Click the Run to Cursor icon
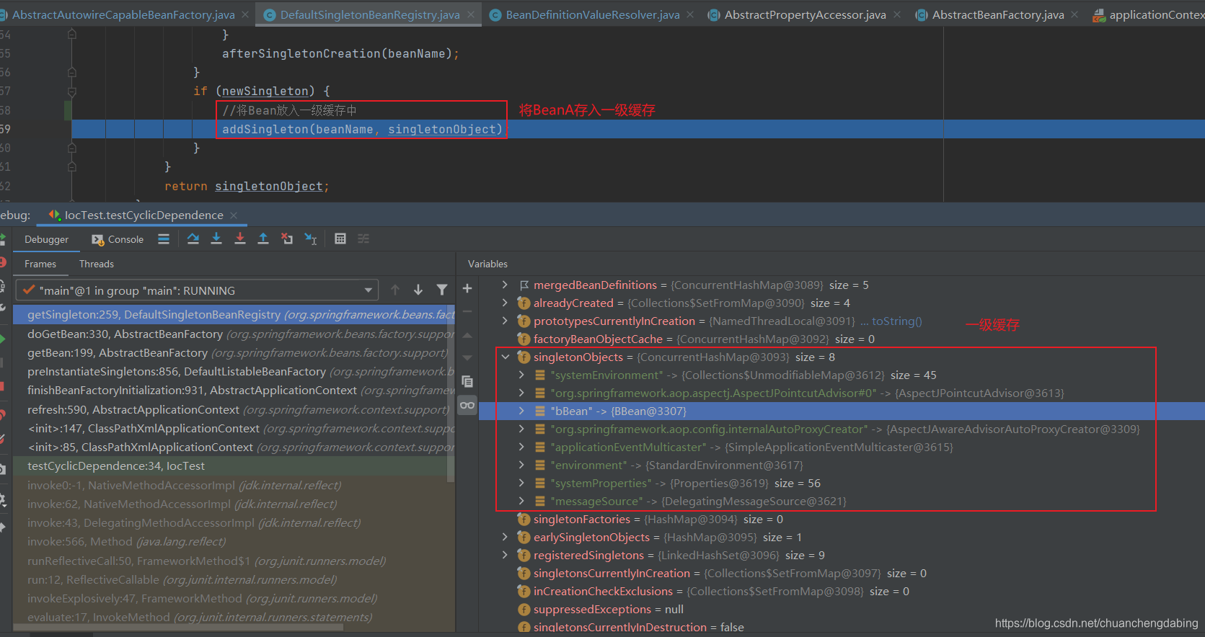This screenshot has height=637, width=1205. pos(311,239)
